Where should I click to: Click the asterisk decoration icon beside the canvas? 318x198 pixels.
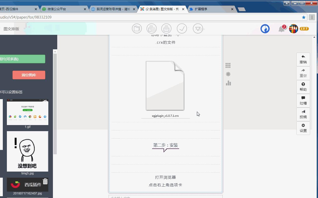click(228, 74)
